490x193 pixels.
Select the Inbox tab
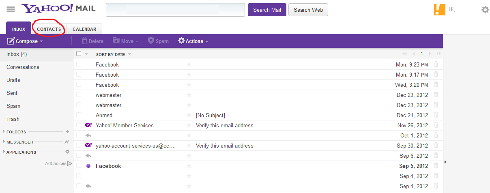pyautogui.click(x=19, y=28)
